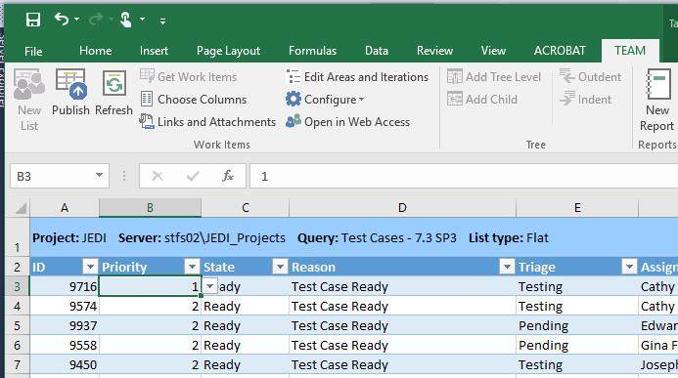678x378 pixels.
Task: Click the Add Tree Level icon
Action: coord(455,76)
